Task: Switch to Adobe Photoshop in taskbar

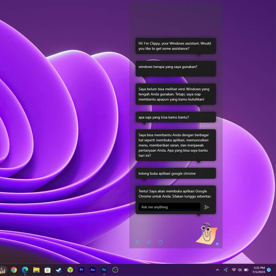Action: [x=104, y=270]
